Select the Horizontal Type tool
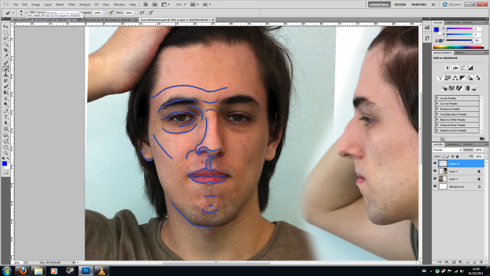490x276 pixels. [x=6, y=117]
